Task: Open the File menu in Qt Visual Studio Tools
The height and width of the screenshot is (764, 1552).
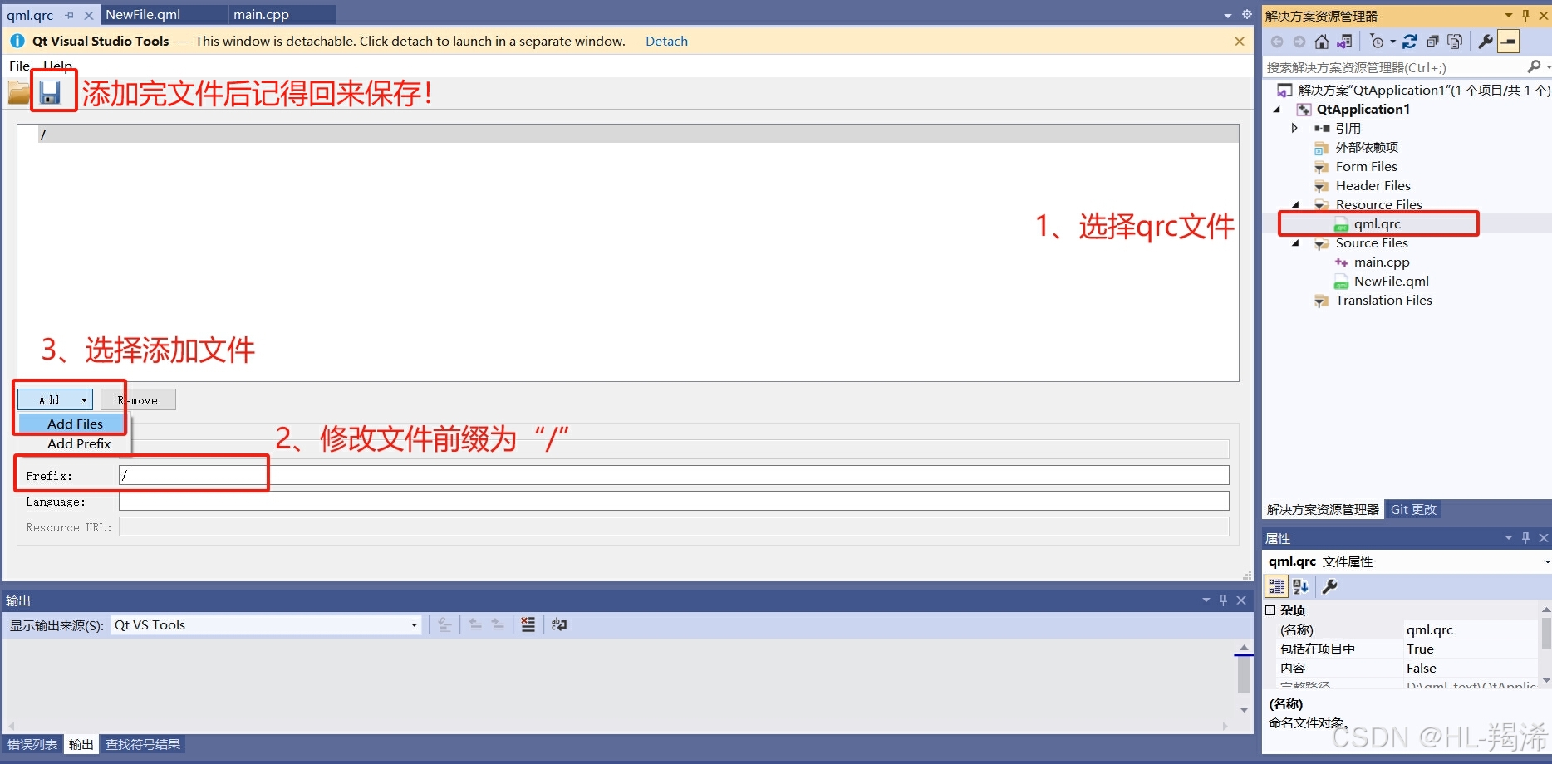Action: coord(18,66)
